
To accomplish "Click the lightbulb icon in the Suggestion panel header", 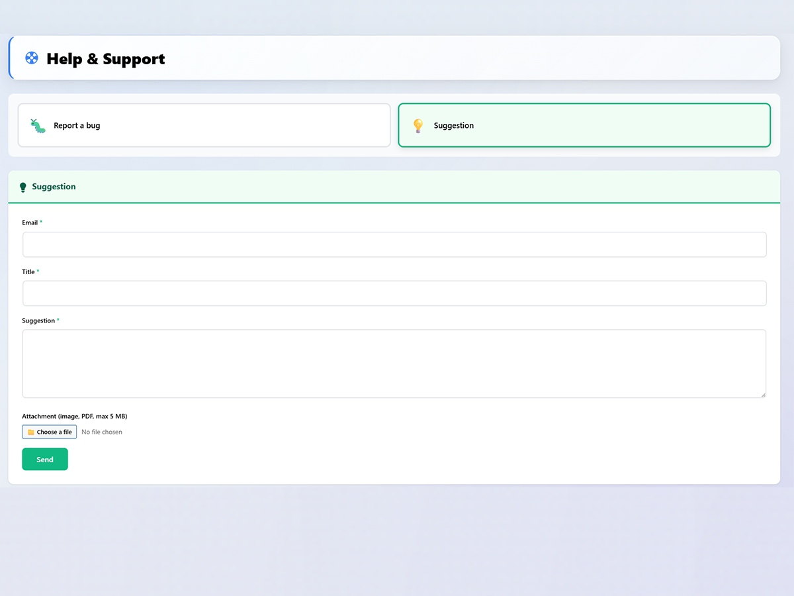I will (x=24, y=187).
